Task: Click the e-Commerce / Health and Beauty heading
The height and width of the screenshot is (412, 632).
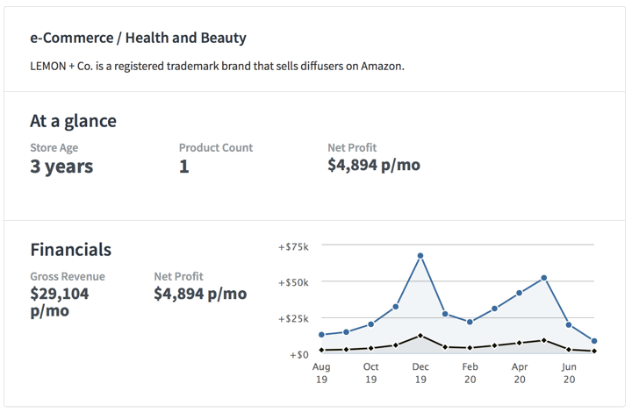Action: [138, 39]
